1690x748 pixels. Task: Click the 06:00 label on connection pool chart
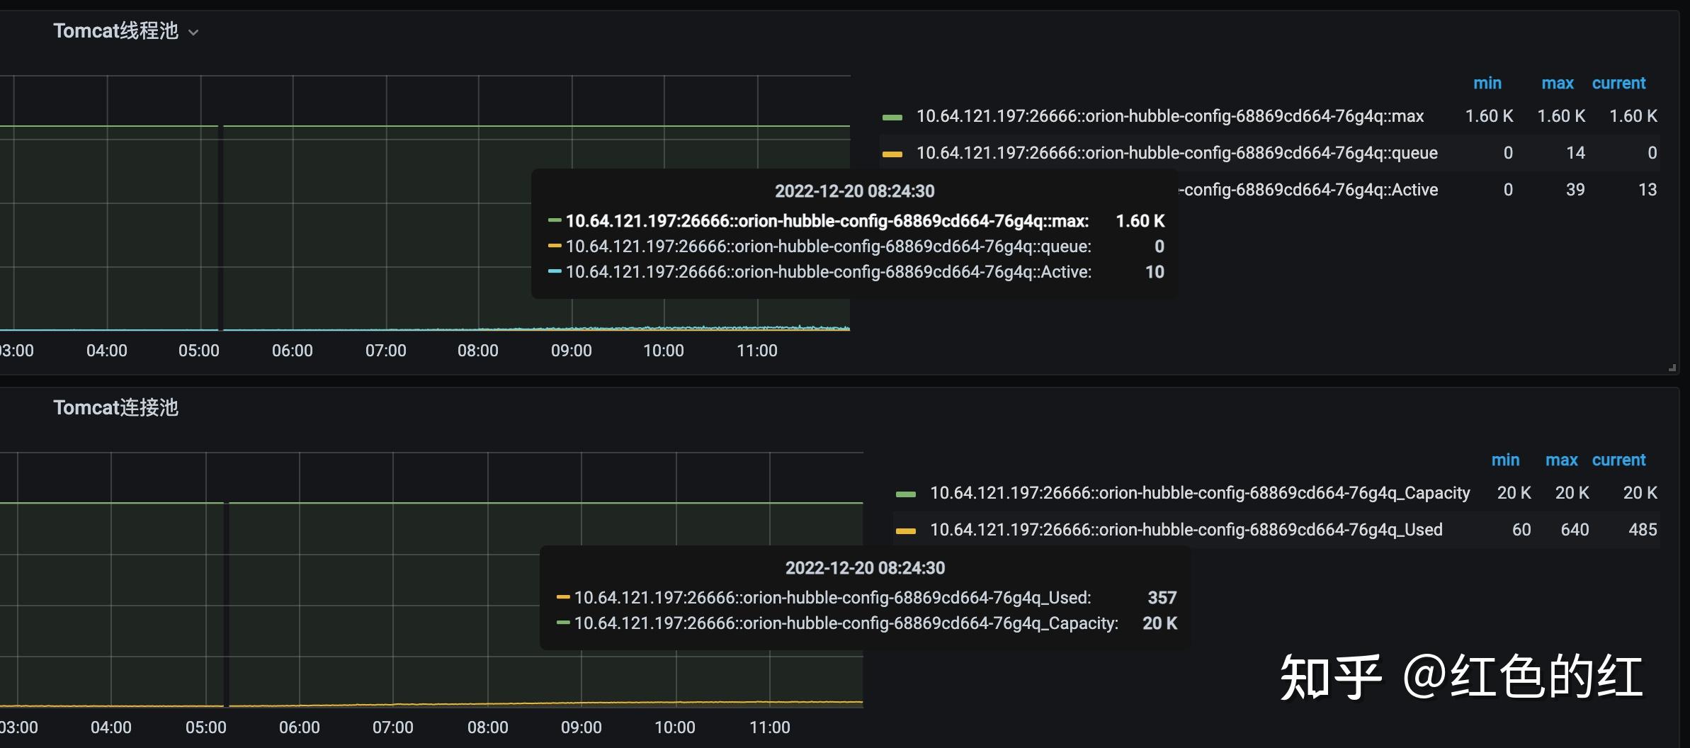[299, 727]
